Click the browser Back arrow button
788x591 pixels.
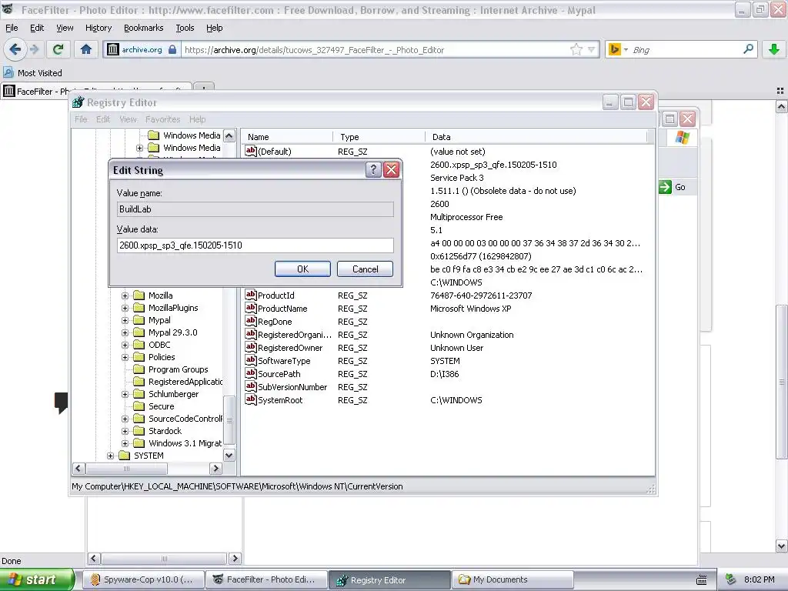click(x=15, y=49)
